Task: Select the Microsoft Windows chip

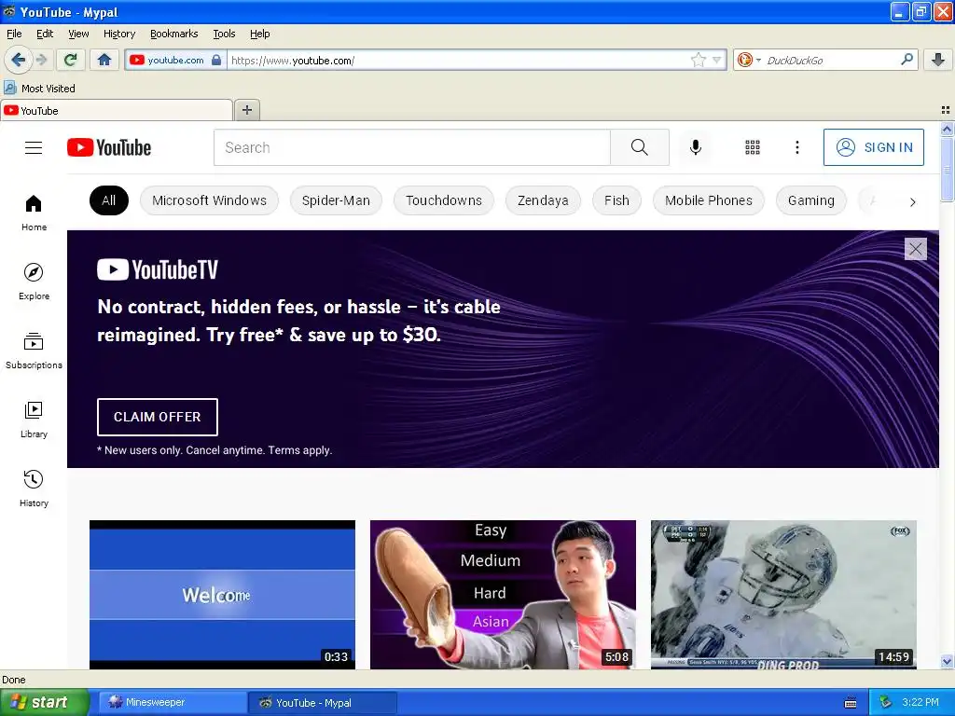Action: coord(209,200)
